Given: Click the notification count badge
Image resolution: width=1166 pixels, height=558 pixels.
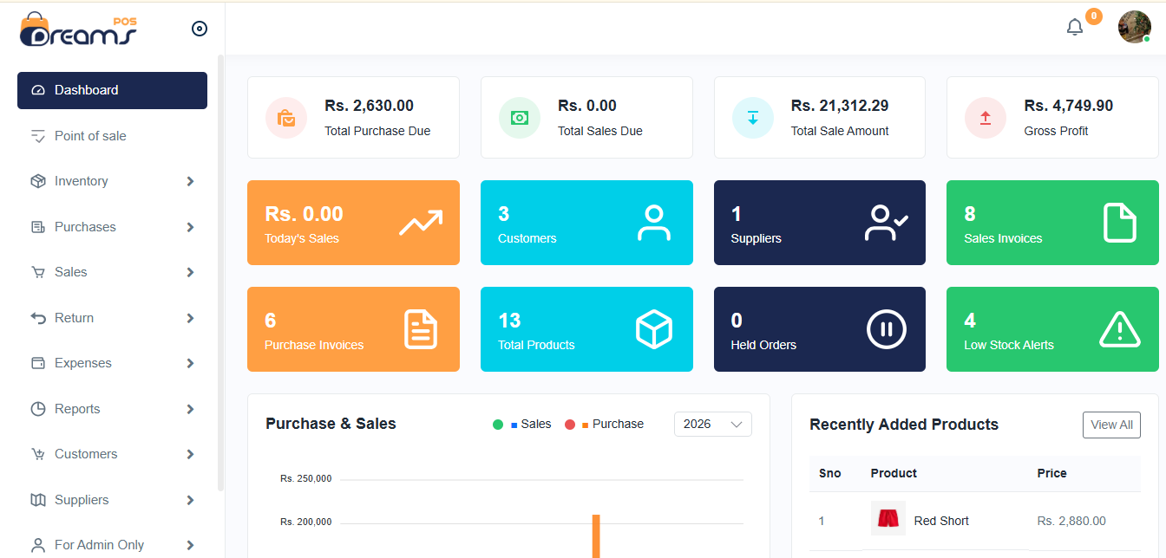Looking at the screenshot, I should (1094, 16).
